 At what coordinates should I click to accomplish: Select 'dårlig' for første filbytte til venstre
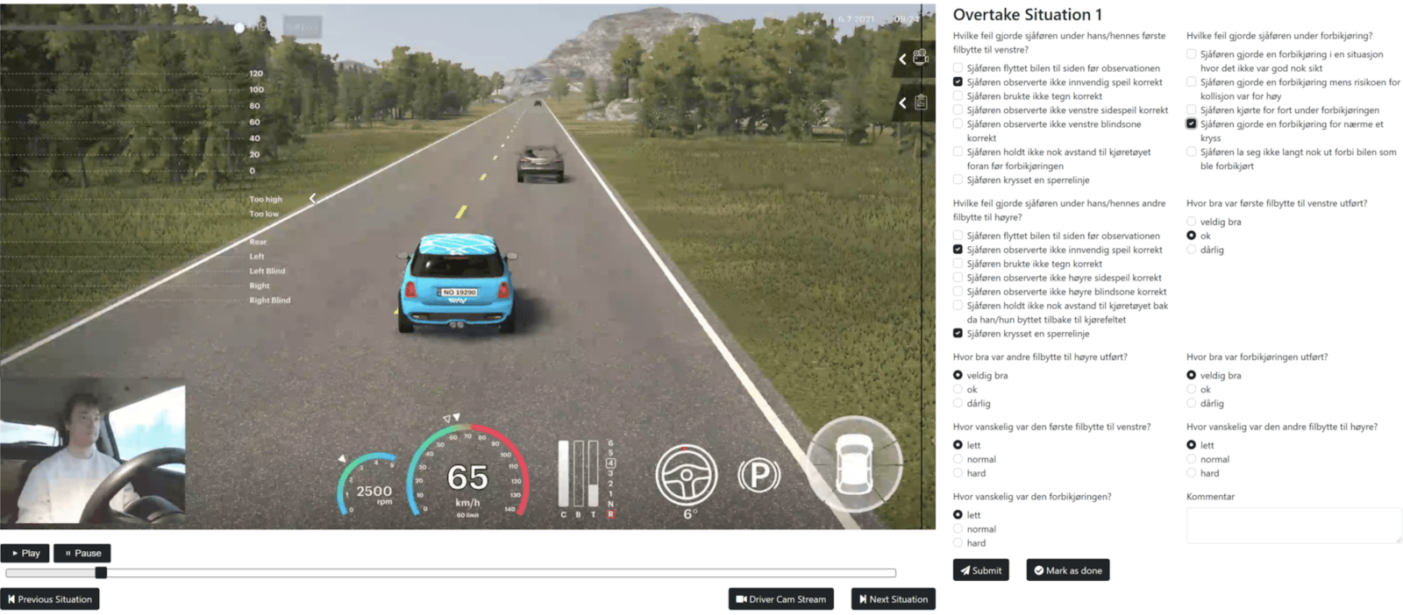coord(1191,250)
